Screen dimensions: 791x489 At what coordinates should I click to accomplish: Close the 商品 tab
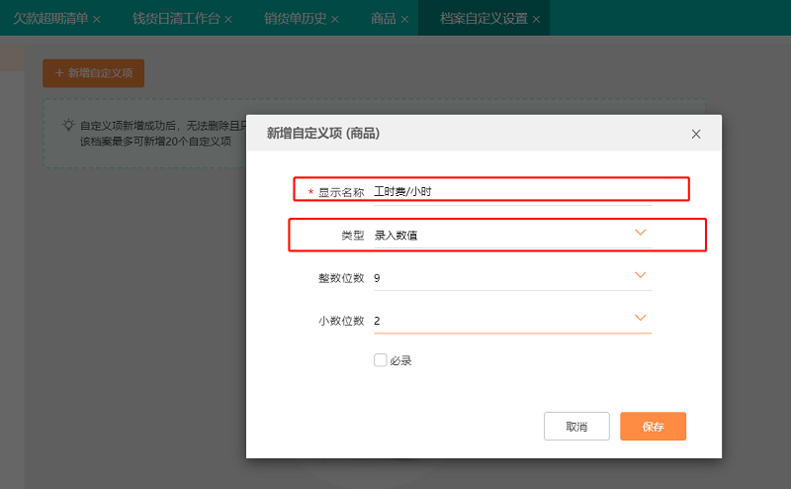coord(404,19)
